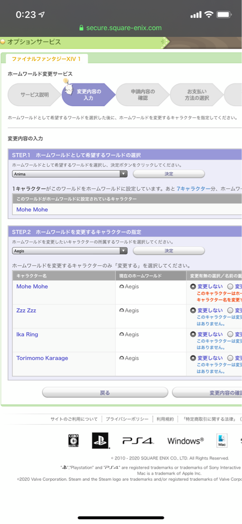The height and width of the screenshot is (524, 242).
Task: Tap the secure.square-enix.com address bar
Action: click(x=121, y=28)
